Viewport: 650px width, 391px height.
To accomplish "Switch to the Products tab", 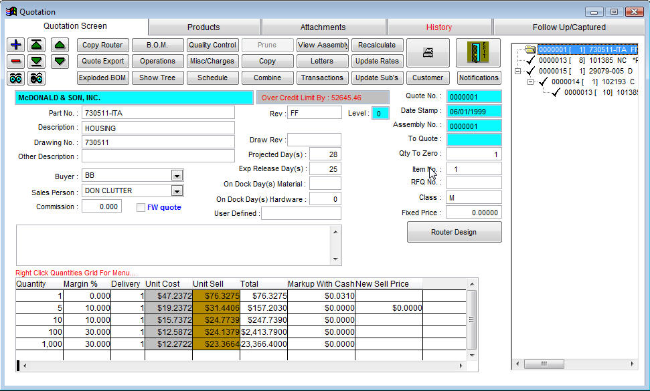I will point(204,27).
